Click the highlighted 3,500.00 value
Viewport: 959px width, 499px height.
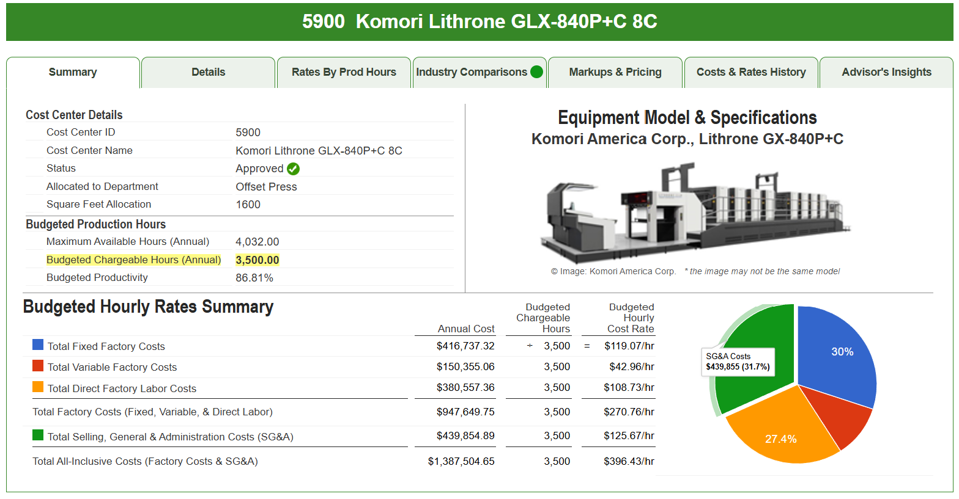[257, 260]
